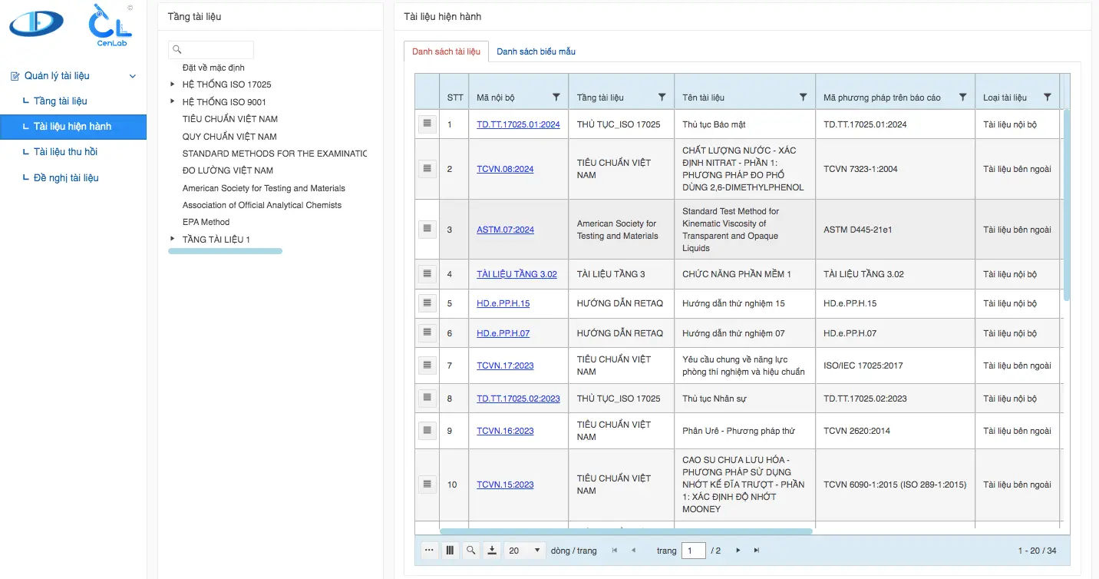Go to next page arrow
This screenshot has width=1099, height=579.
[738, 551]
